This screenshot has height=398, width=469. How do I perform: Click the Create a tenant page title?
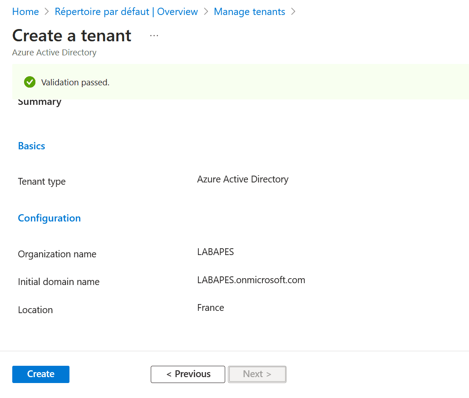click(x=72, y=35)
